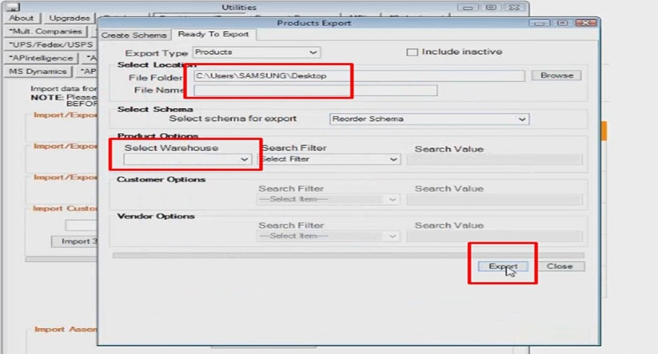Switch to the Ready To Export tab
The width and height of the screenshot is (658, 354).
click(x=213, y=34)
